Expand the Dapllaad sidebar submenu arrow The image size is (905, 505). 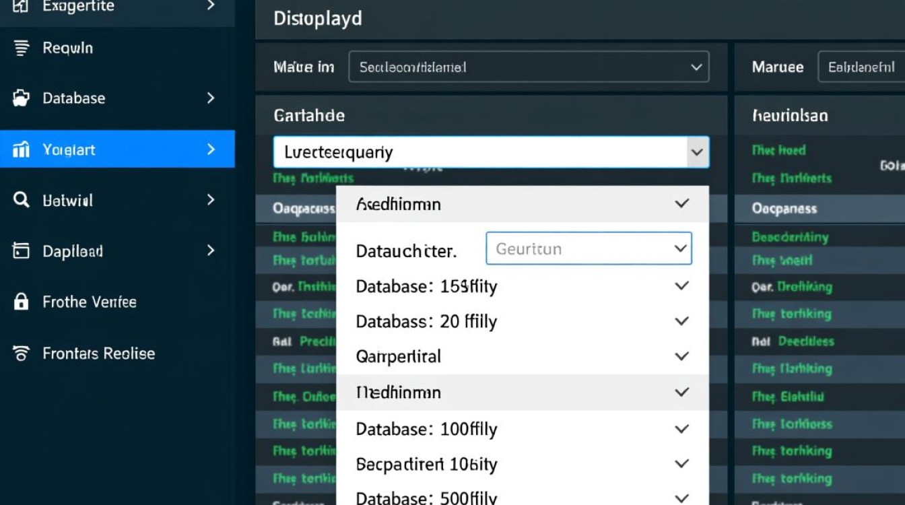coord(211,251)
